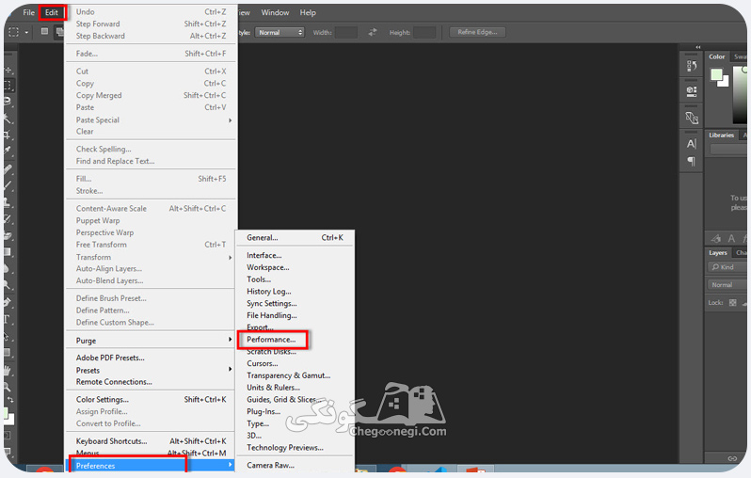This screenshot has height=478, width=751.
Task: Open the Character panel icon
Action: pos(691,144)
